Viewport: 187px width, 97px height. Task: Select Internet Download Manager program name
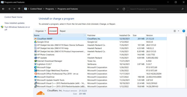click(x=50, y=61)
